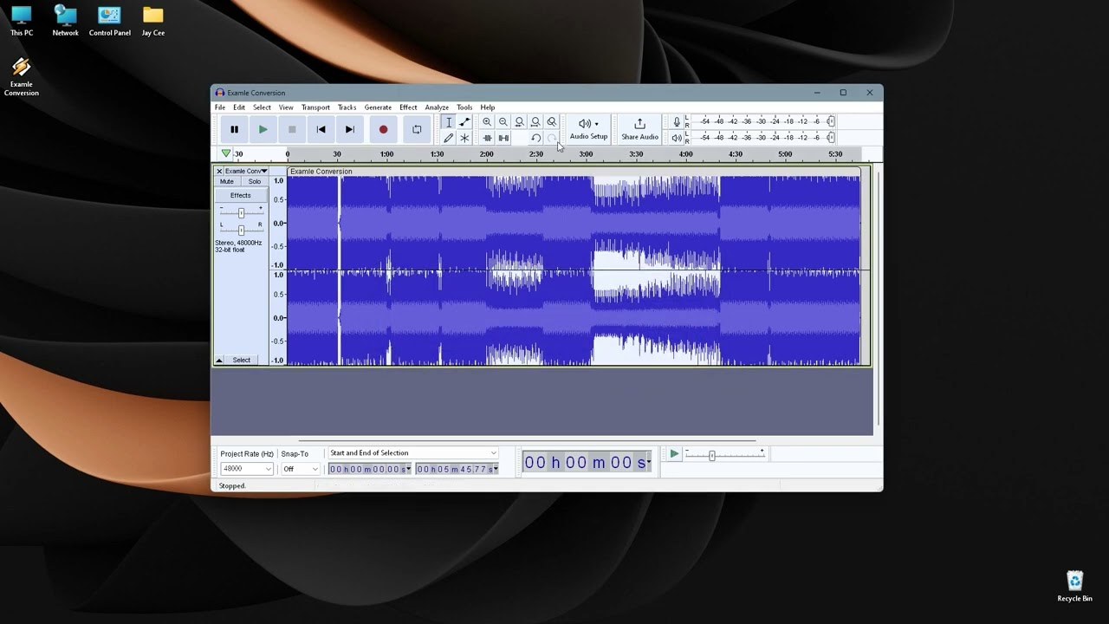The height and width of the screenshot is (624, 1109).
Task: Open the Examle Conv track name dropdown
Action: point(246,171)
